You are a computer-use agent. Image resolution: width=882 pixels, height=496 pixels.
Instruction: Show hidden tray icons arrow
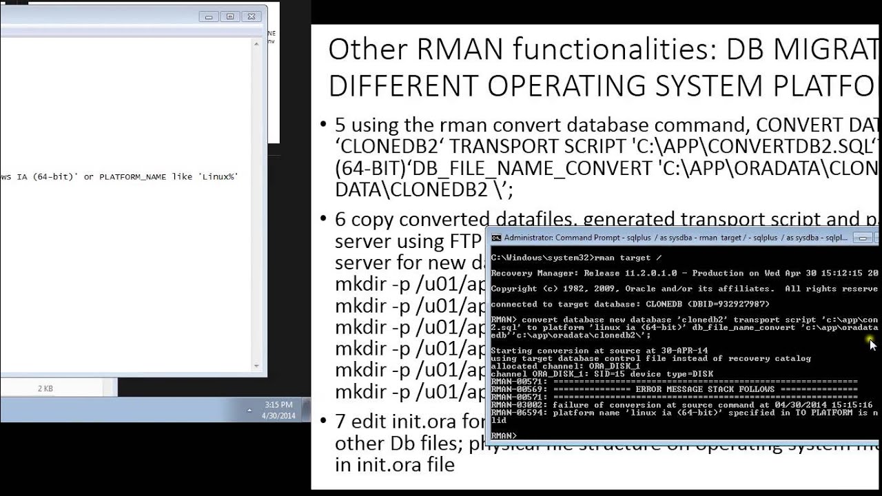[x=249, y=410]
